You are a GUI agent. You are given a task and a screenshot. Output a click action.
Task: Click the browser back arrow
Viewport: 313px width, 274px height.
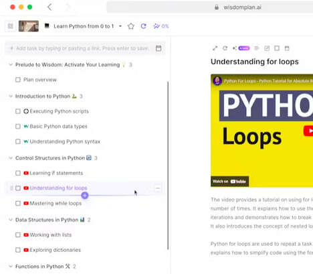click(x=49, y=7)
